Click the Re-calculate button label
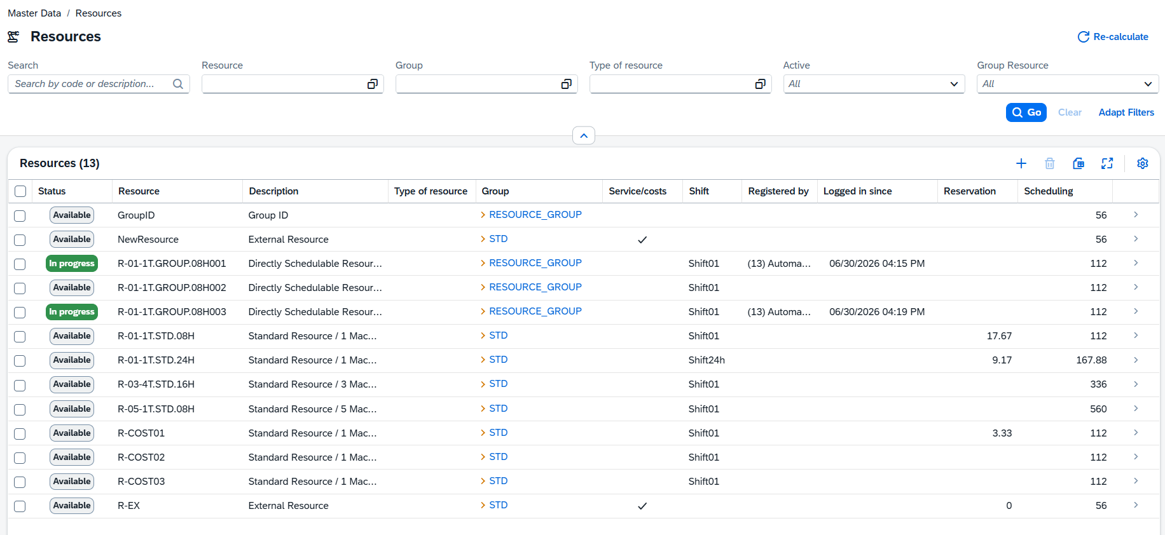1165x535 pixels. [x=1121, y=37]
